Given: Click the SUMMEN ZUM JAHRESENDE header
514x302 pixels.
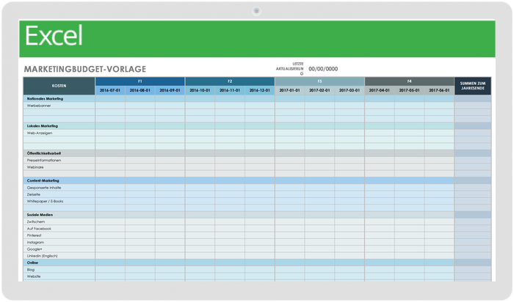Looking at the screenshot, I should [x=473, y=86].
